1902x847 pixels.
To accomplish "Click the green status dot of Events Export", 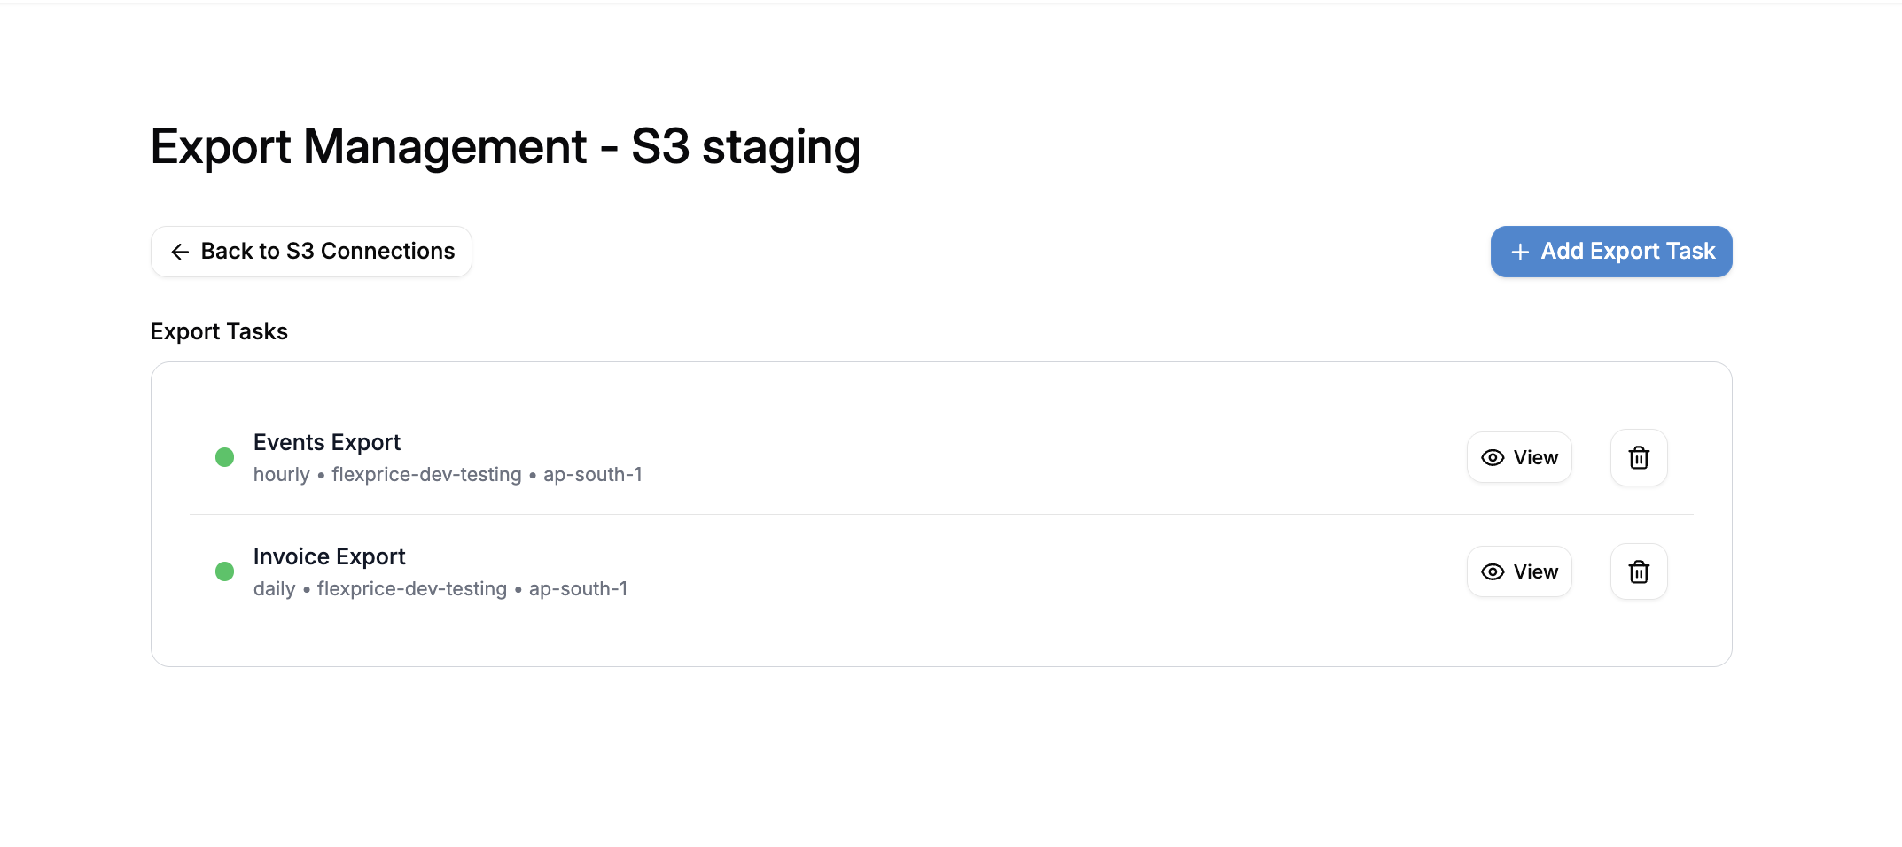I will 225,457.
